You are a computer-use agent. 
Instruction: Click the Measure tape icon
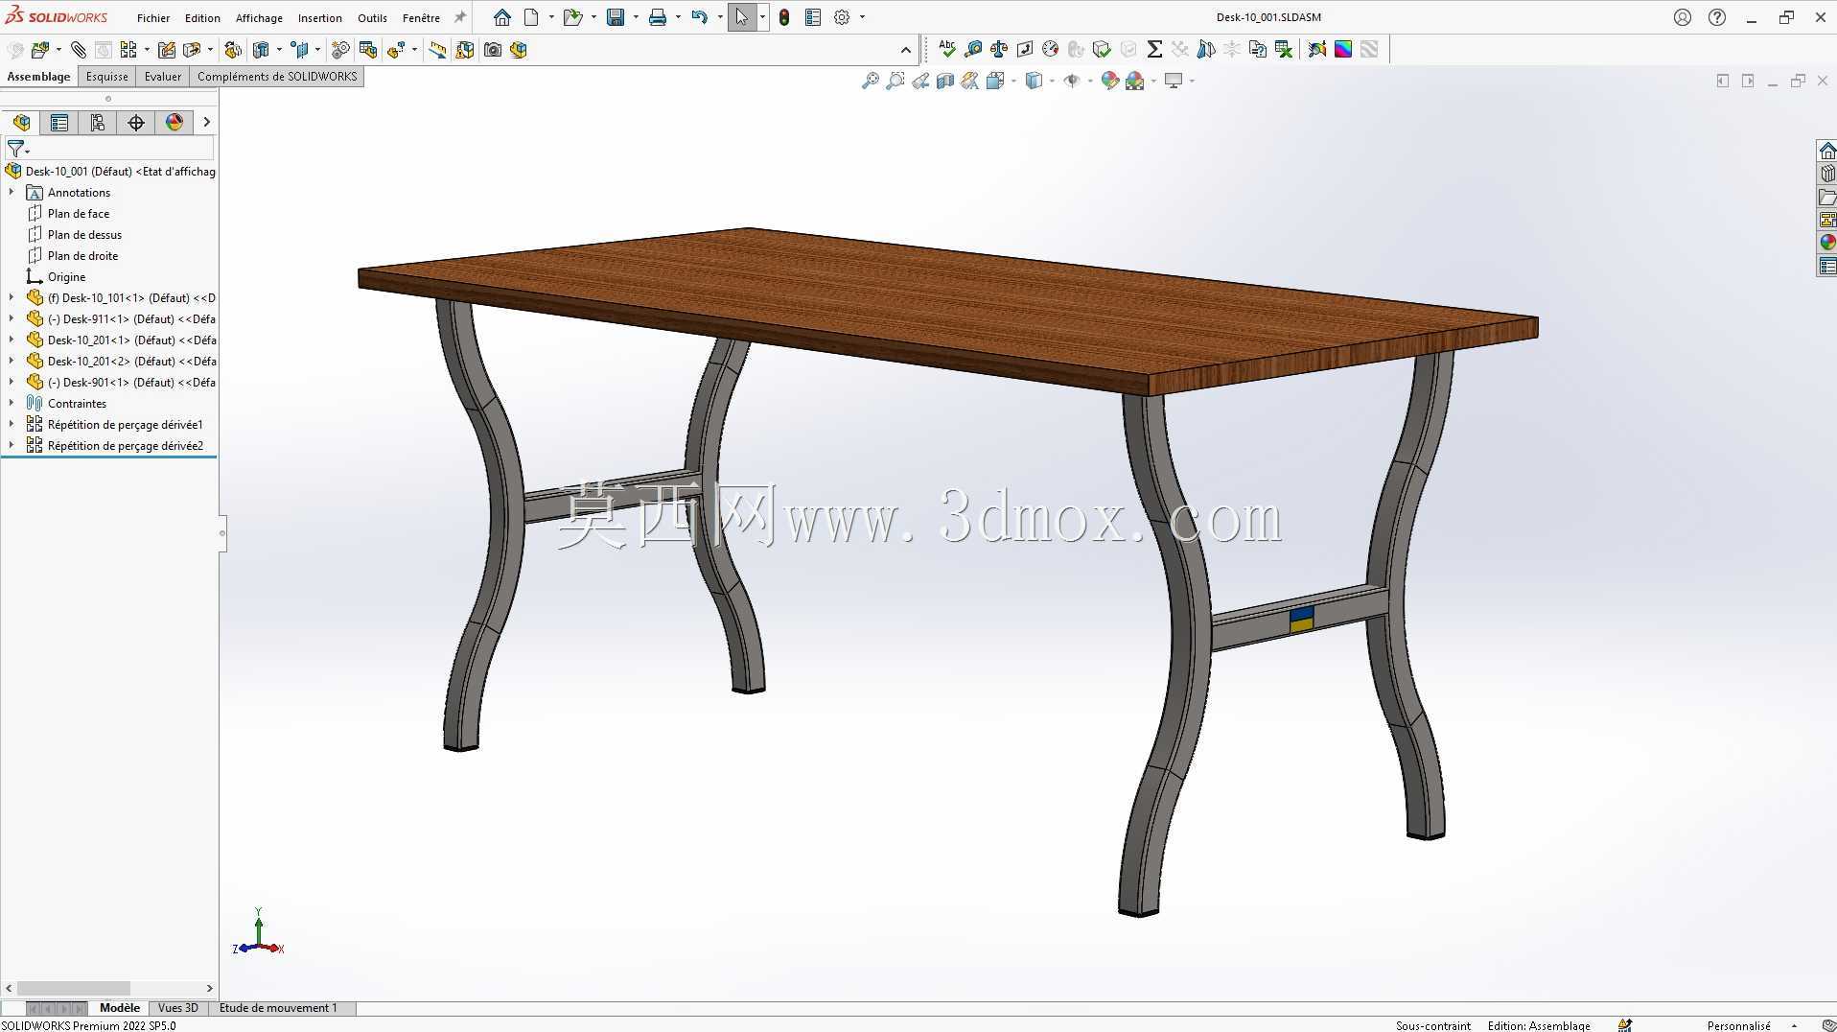pos(973,49)
